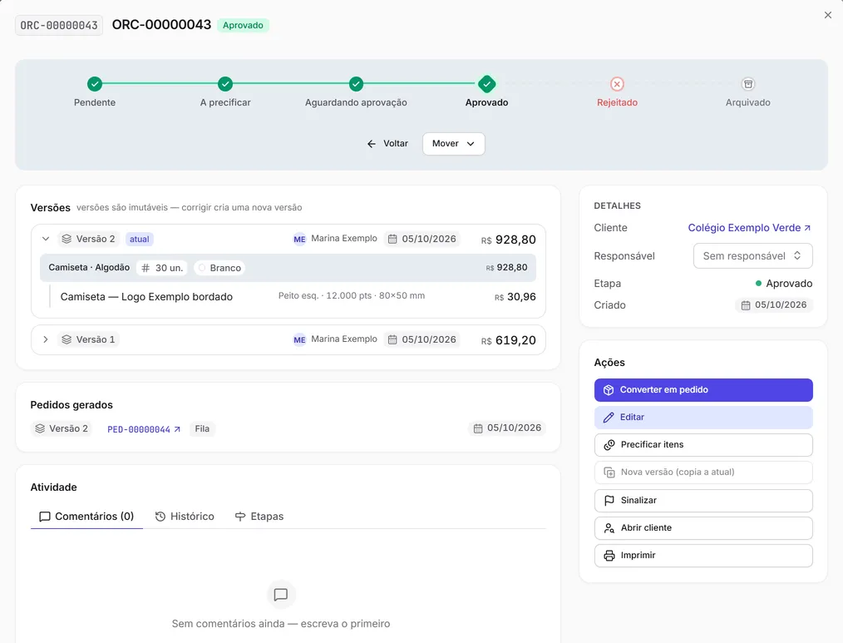Viewport: 843px width, 643px height.
Task: Click the printer icon in Imprimir
Action: (x=609, y=556)
